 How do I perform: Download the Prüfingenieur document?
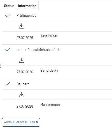coord(22,26)
